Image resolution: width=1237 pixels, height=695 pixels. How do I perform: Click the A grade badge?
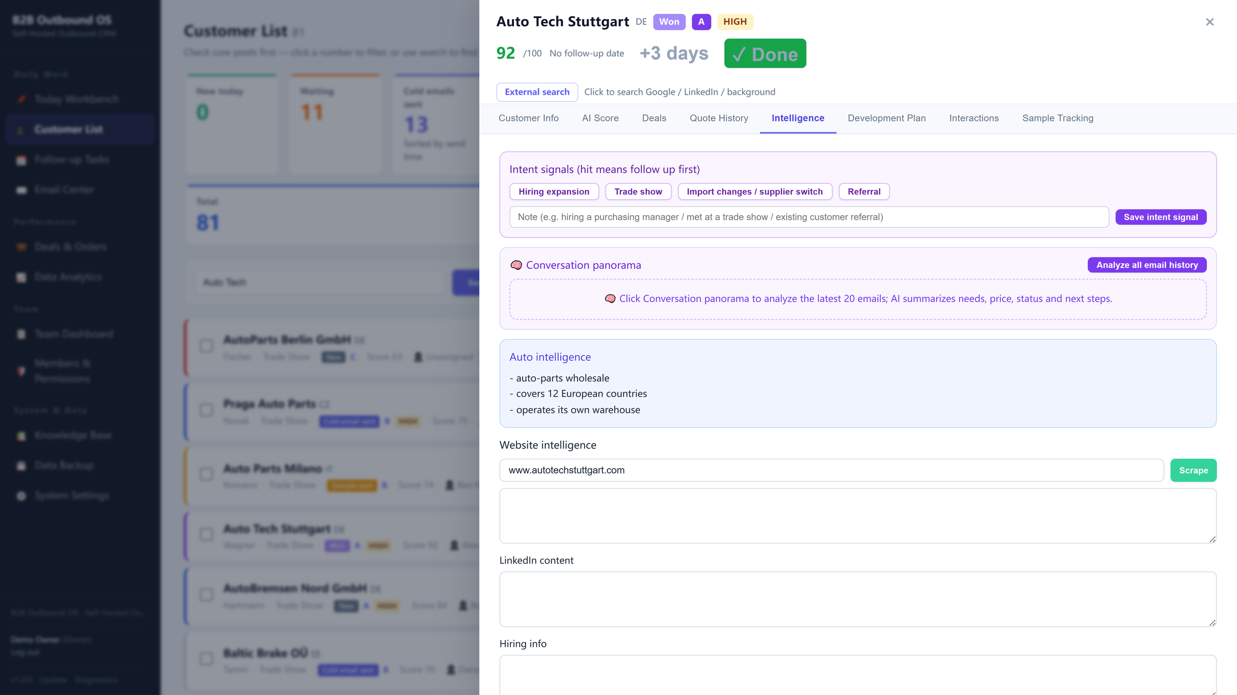[701, 22]
